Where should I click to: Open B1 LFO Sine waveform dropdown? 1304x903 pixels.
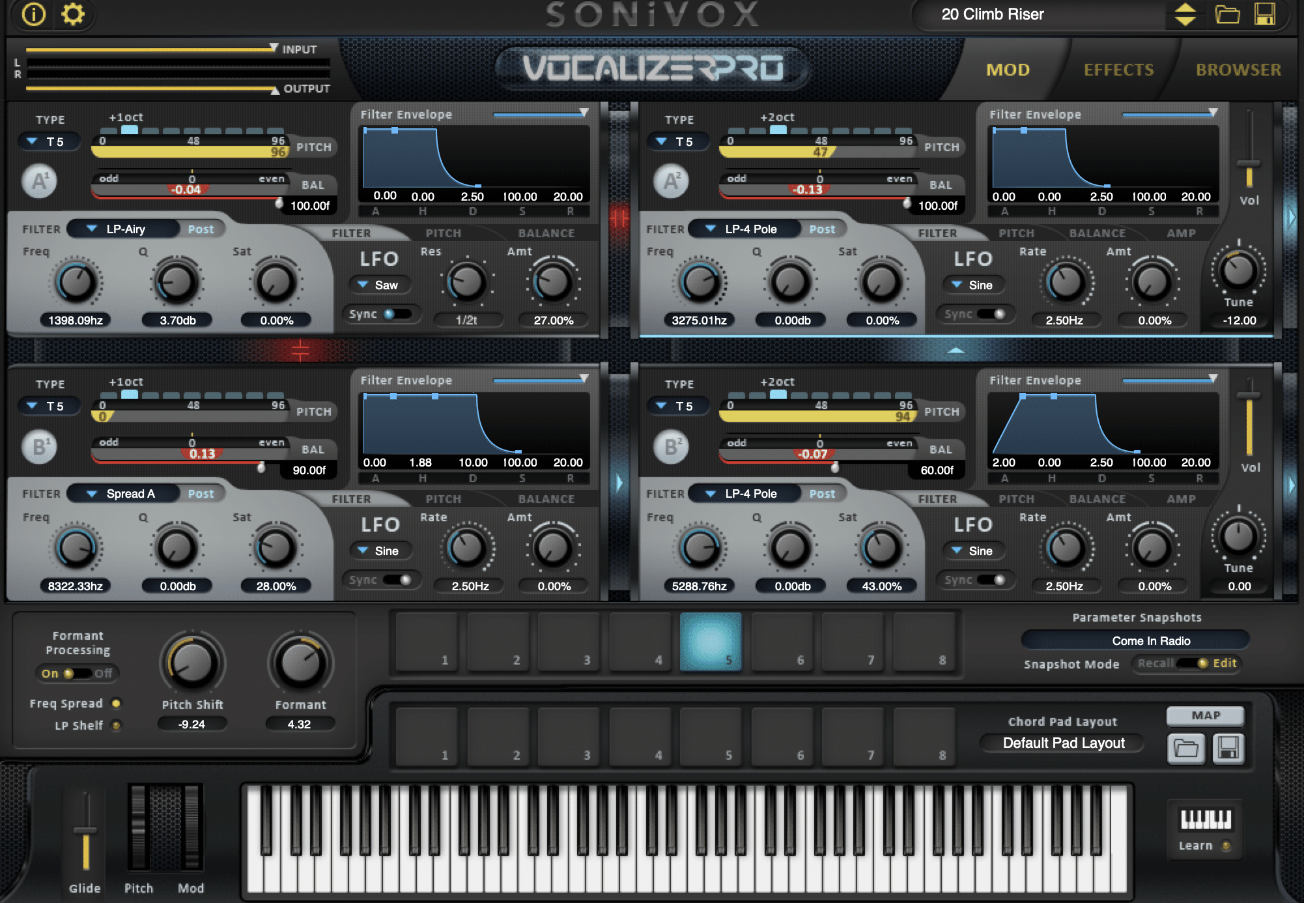382,551
